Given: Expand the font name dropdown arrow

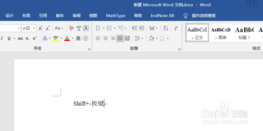Looking at the screenshot, I should coord(19,28).
